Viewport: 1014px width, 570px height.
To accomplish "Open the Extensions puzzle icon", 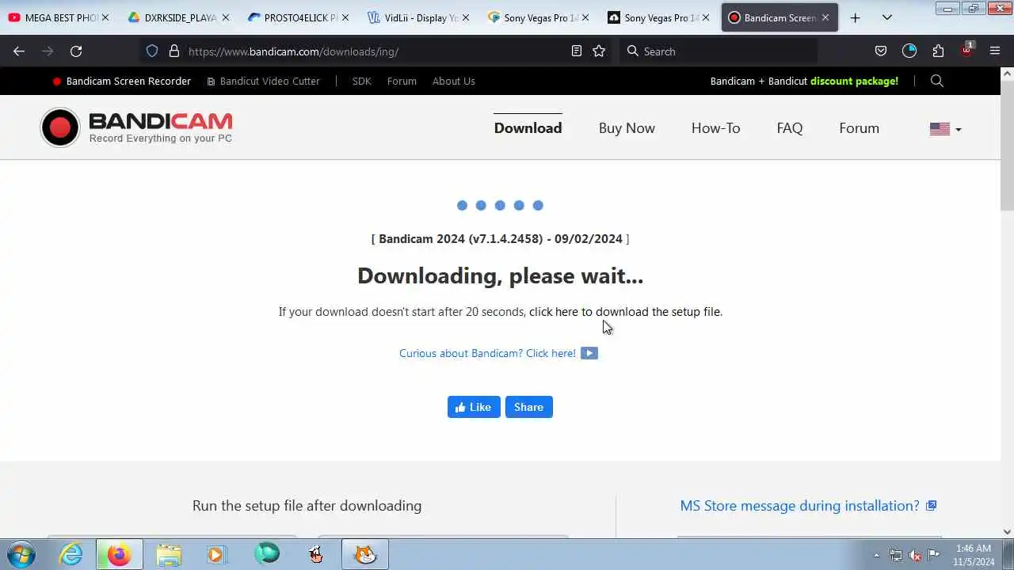I will tap(938, 51).
